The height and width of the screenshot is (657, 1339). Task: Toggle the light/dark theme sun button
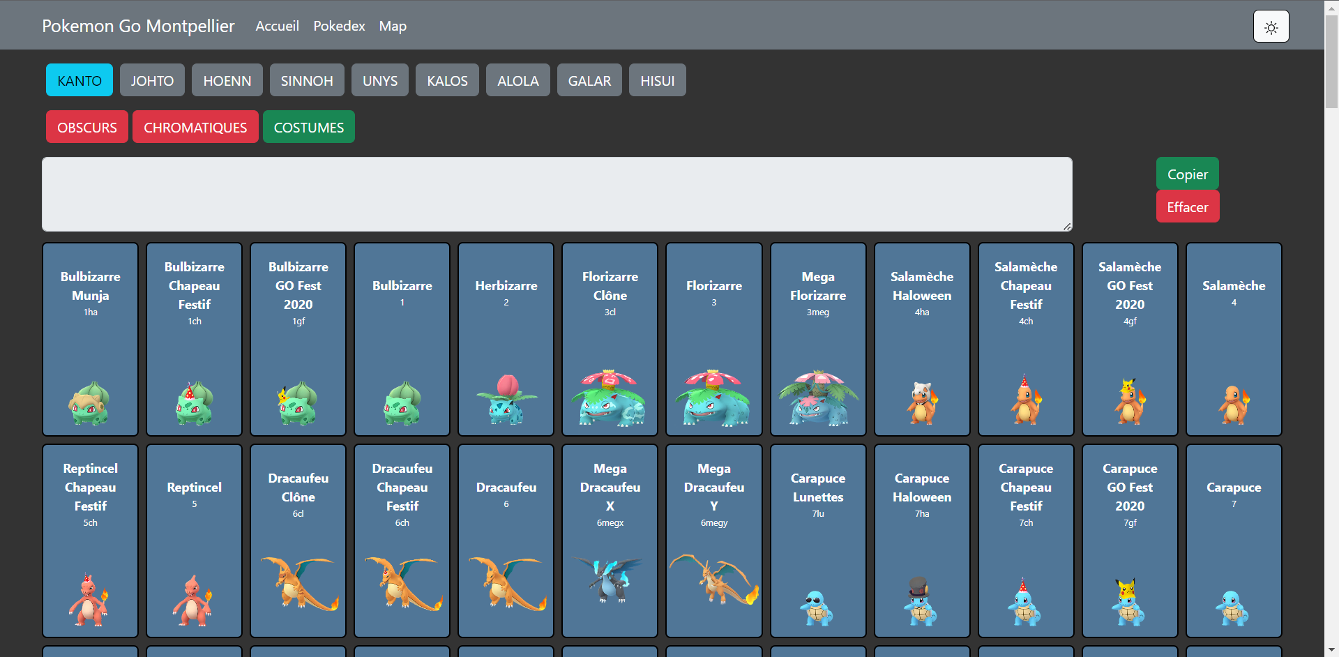1271,27
